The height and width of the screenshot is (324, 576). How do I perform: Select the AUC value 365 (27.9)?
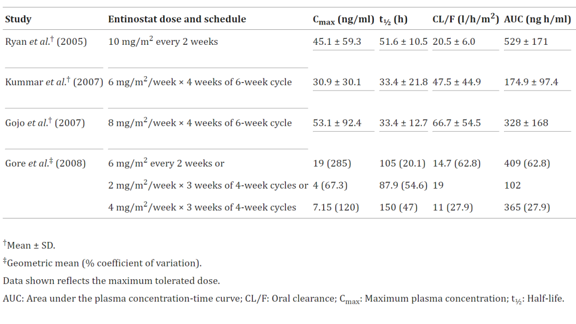[x=527, y=207]
